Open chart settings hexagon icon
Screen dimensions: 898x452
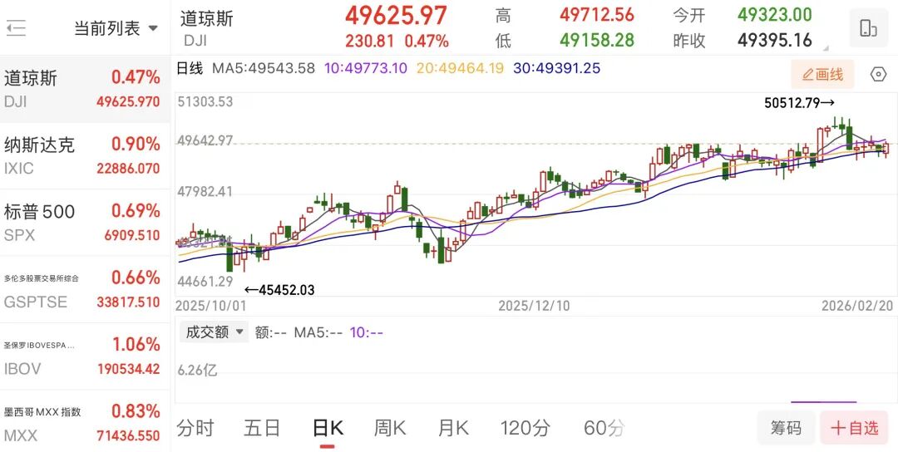pos(878,75)
